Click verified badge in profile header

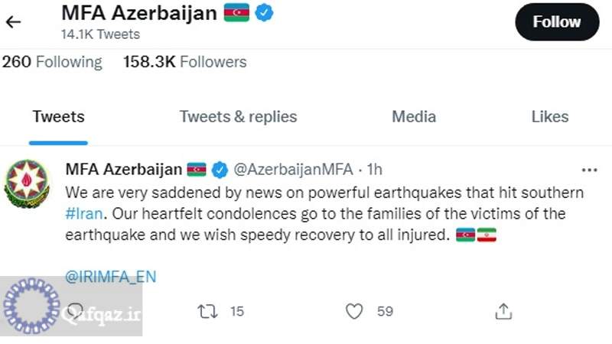264,13
